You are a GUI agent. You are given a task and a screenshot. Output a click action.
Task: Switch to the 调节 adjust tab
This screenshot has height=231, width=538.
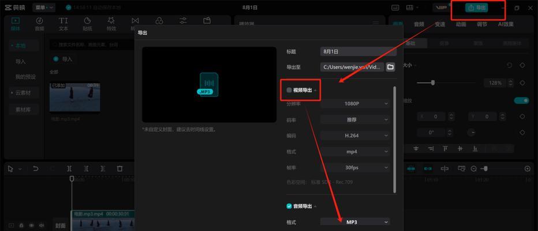pyautogui.click(x=482, y=24)
